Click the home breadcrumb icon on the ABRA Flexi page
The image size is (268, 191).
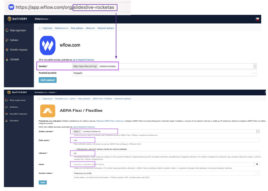(39, 99)
